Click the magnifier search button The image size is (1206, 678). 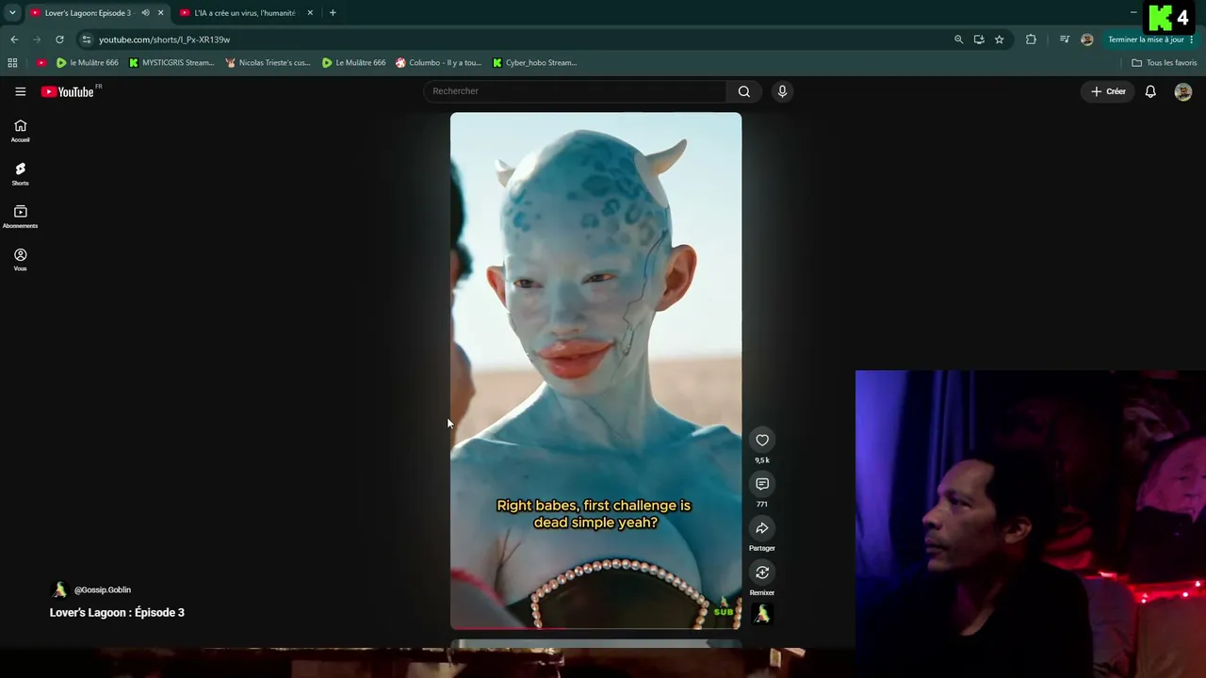point(744,91)
